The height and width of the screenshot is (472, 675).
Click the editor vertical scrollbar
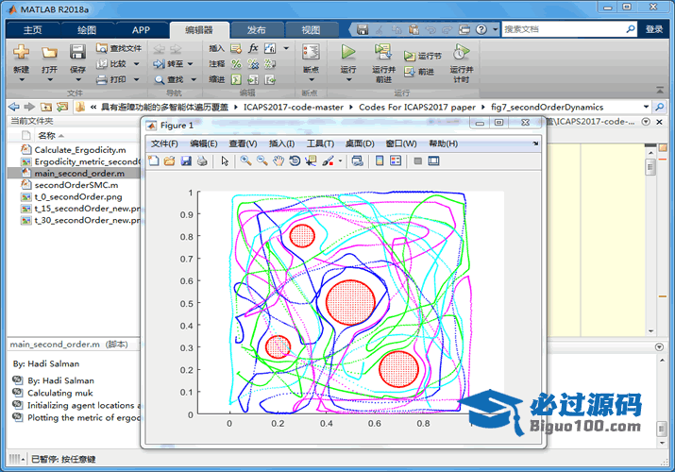650,236
